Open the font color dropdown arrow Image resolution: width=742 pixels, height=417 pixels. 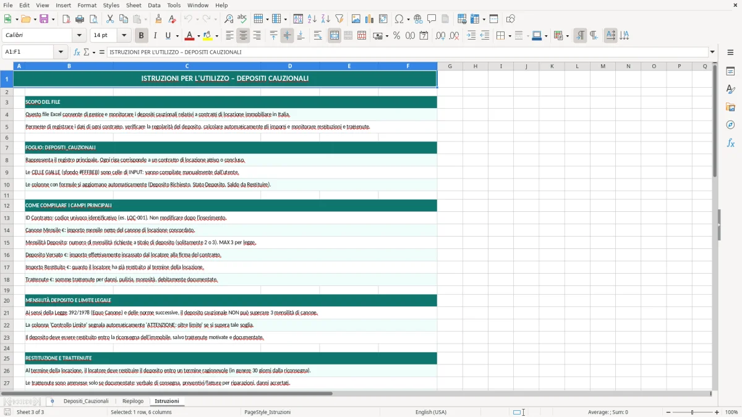pos(200,36)
